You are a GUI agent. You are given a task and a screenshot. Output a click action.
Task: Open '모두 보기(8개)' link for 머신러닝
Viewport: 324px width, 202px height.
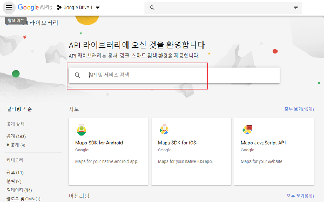tap(300, 196)
